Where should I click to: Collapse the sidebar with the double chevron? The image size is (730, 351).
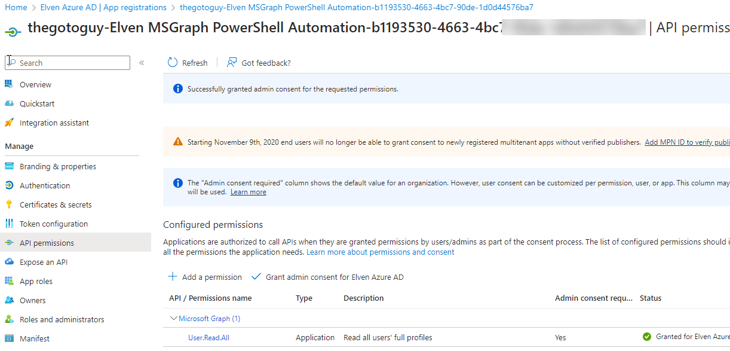(142, 63)
